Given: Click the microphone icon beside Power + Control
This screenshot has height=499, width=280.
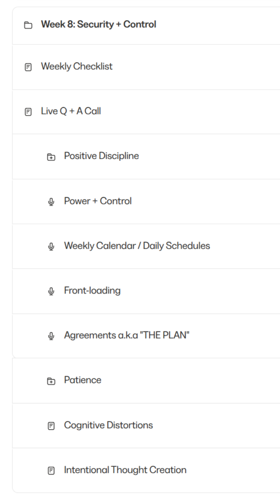Looking at the screenshot, I should pos(51,202).
